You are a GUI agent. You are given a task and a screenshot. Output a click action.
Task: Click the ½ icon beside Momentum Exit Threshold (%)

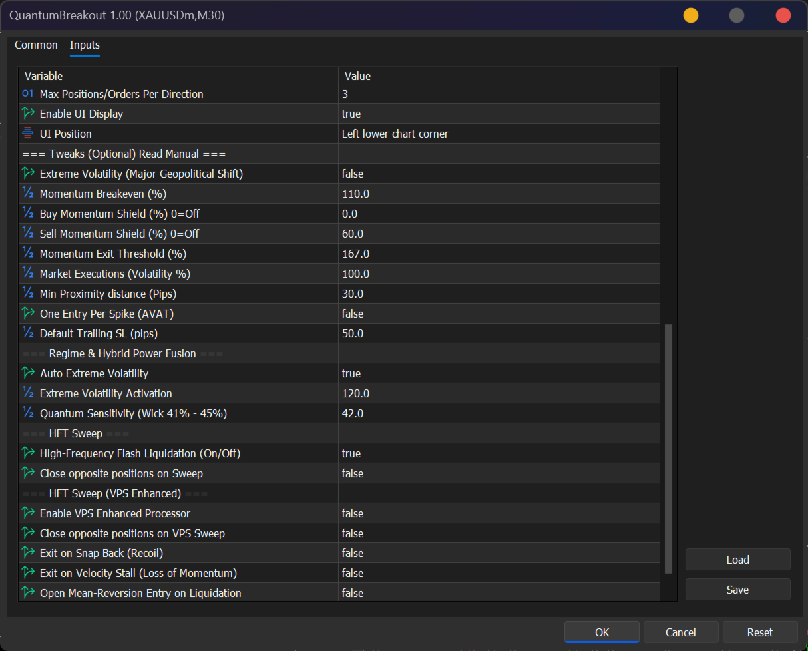[28, 254]
